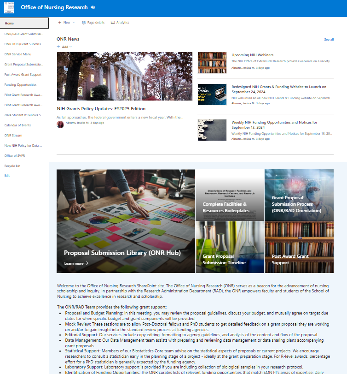Open Grant Proposal Submissio... nav link
Image resolution: width=347 pixels, height=374 pixels.
(x=24, y=65)
